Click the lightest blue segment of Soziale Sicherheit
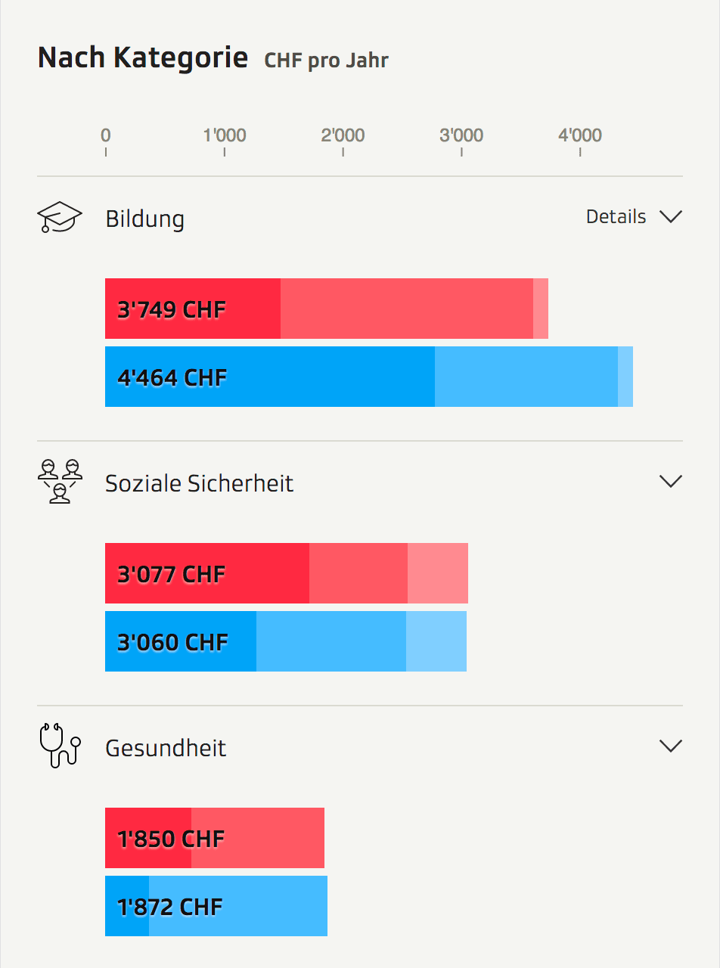This screenshot has width=720, height=968. (436, 641)
